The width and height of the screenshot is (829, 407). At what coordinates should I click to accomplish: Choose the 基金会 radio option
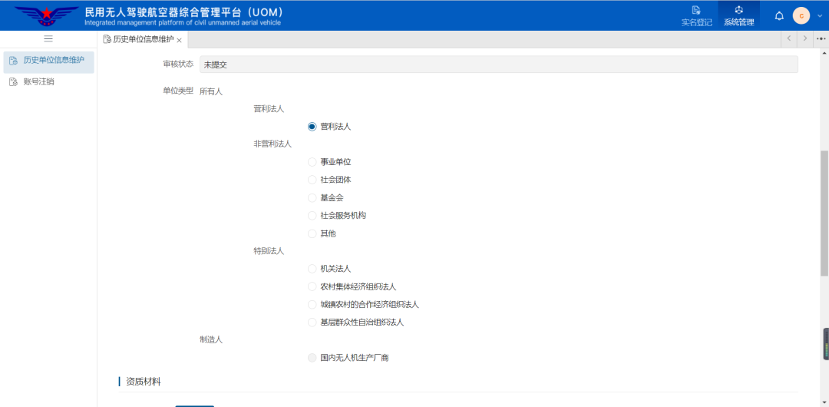coord(312,197)
